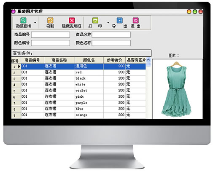Click the 导出 export icon
The width and height of the screenshot is (213, 171).
(x=119, y=21)
